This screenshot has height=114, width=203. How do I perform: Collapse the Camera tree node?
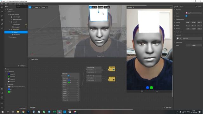tap(7, 12)
